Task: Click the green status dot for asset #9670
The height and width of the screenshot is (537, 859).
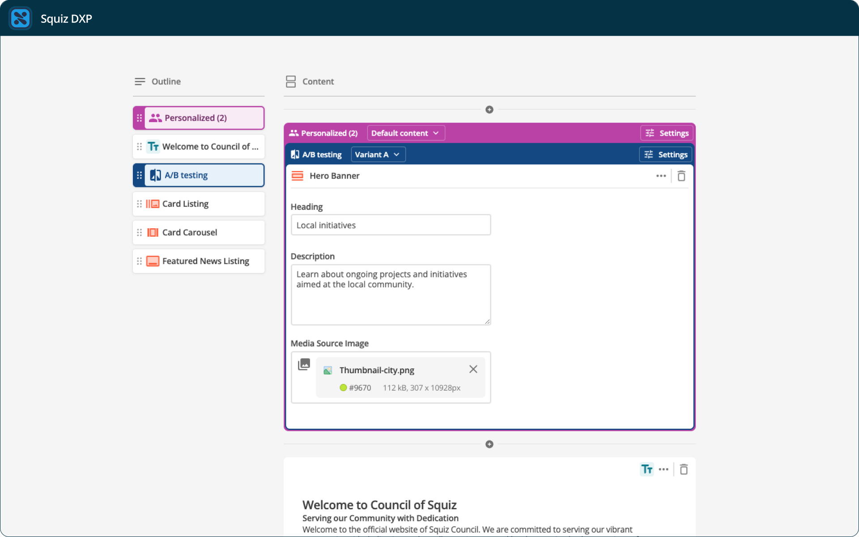Action: pyautogui.click(x=343, y=388)
